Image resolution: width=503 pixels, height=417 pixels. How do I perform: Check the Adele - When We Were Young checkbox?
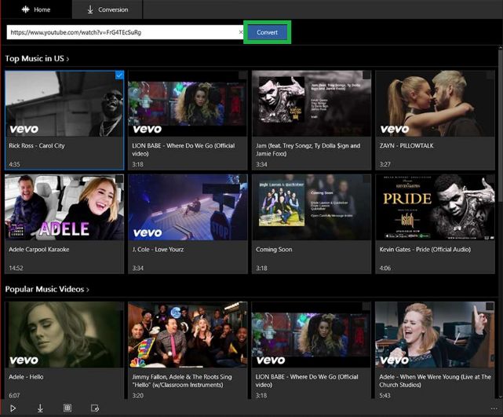tap(490, 306)
